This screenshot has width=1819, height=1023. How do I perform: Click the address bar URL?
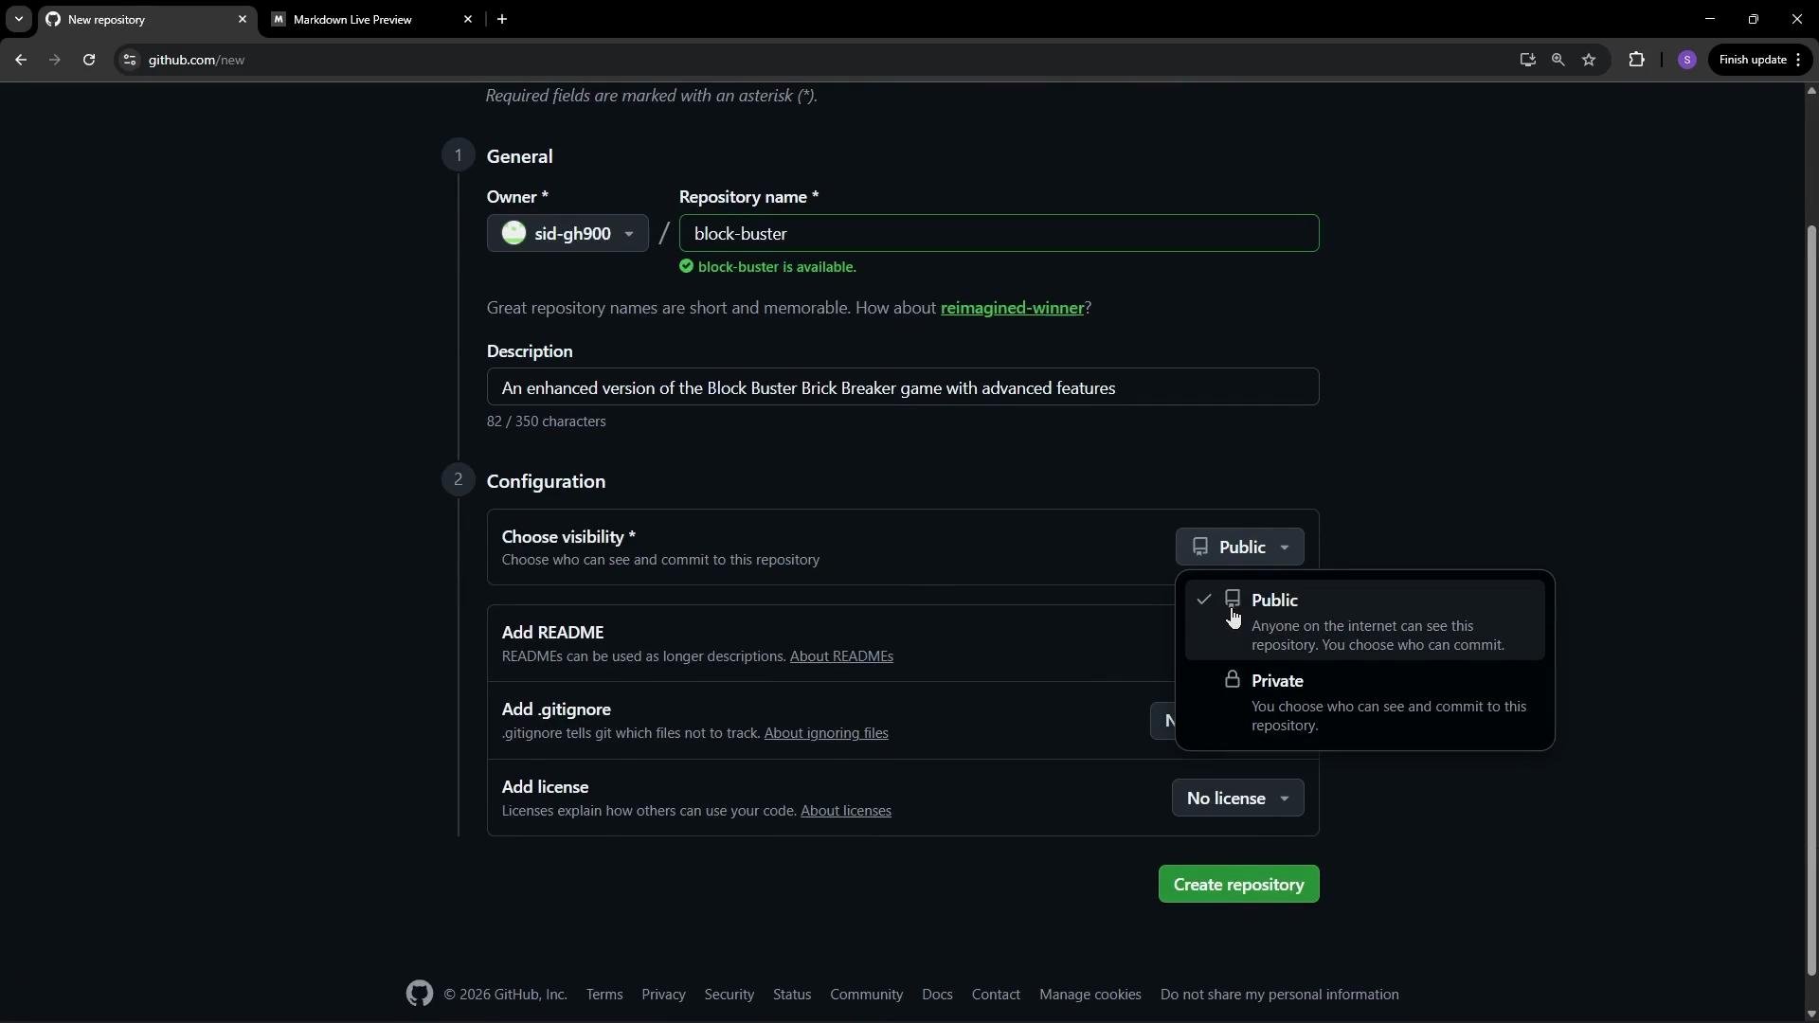click(x=196, y=60)
